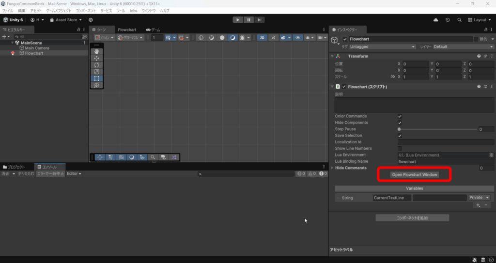Select the Rect tool in scene toolbar

click(x=96, y=78)
